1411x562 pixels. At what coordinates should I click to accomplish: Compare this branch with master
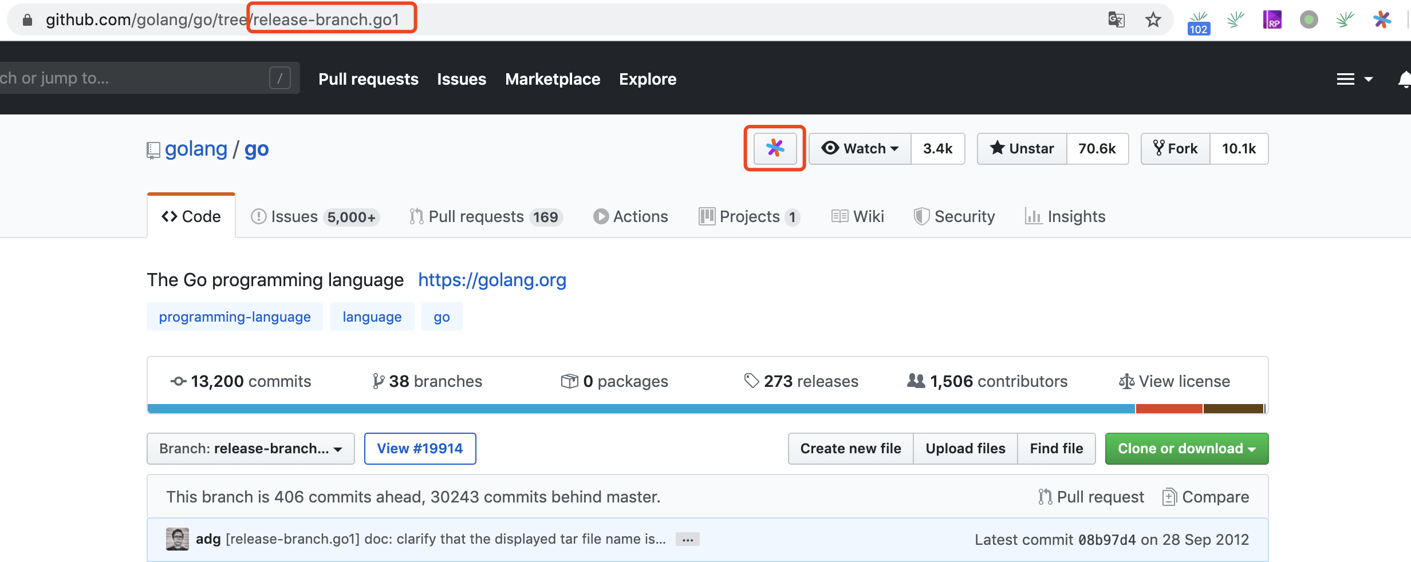pos(1206,497)
